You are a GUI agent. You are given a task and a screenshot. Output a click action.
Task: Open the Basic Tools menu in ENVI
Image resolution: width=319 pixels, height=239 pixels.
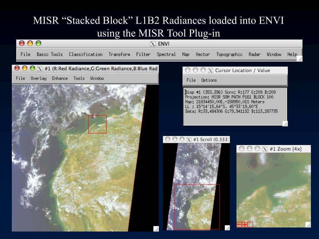(50, 54)
